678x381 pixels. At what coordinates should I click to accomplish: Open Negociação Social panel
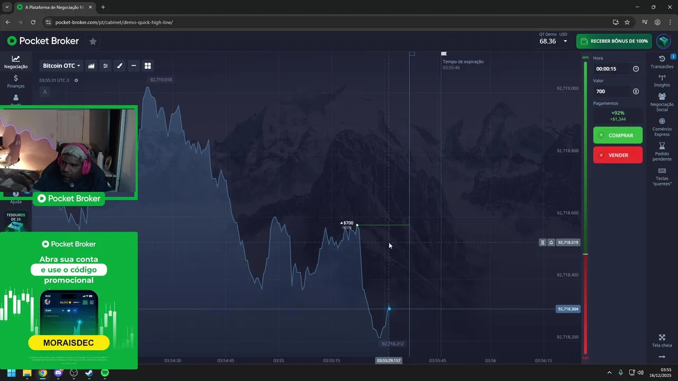pyautogui.click(x=662, y=102)
